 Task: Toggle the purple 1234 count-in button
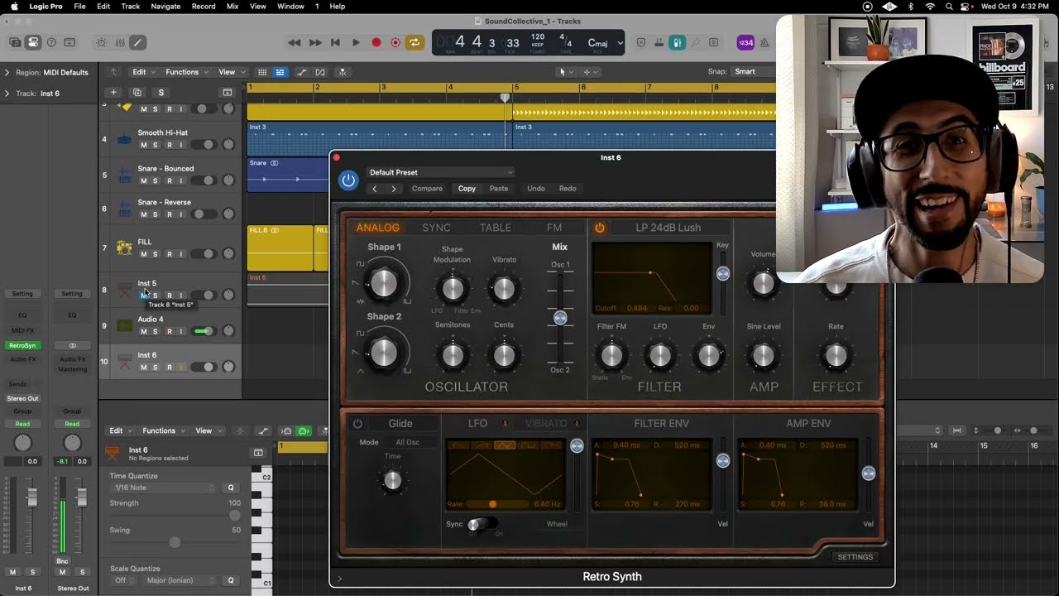click(x=745, y=42)
